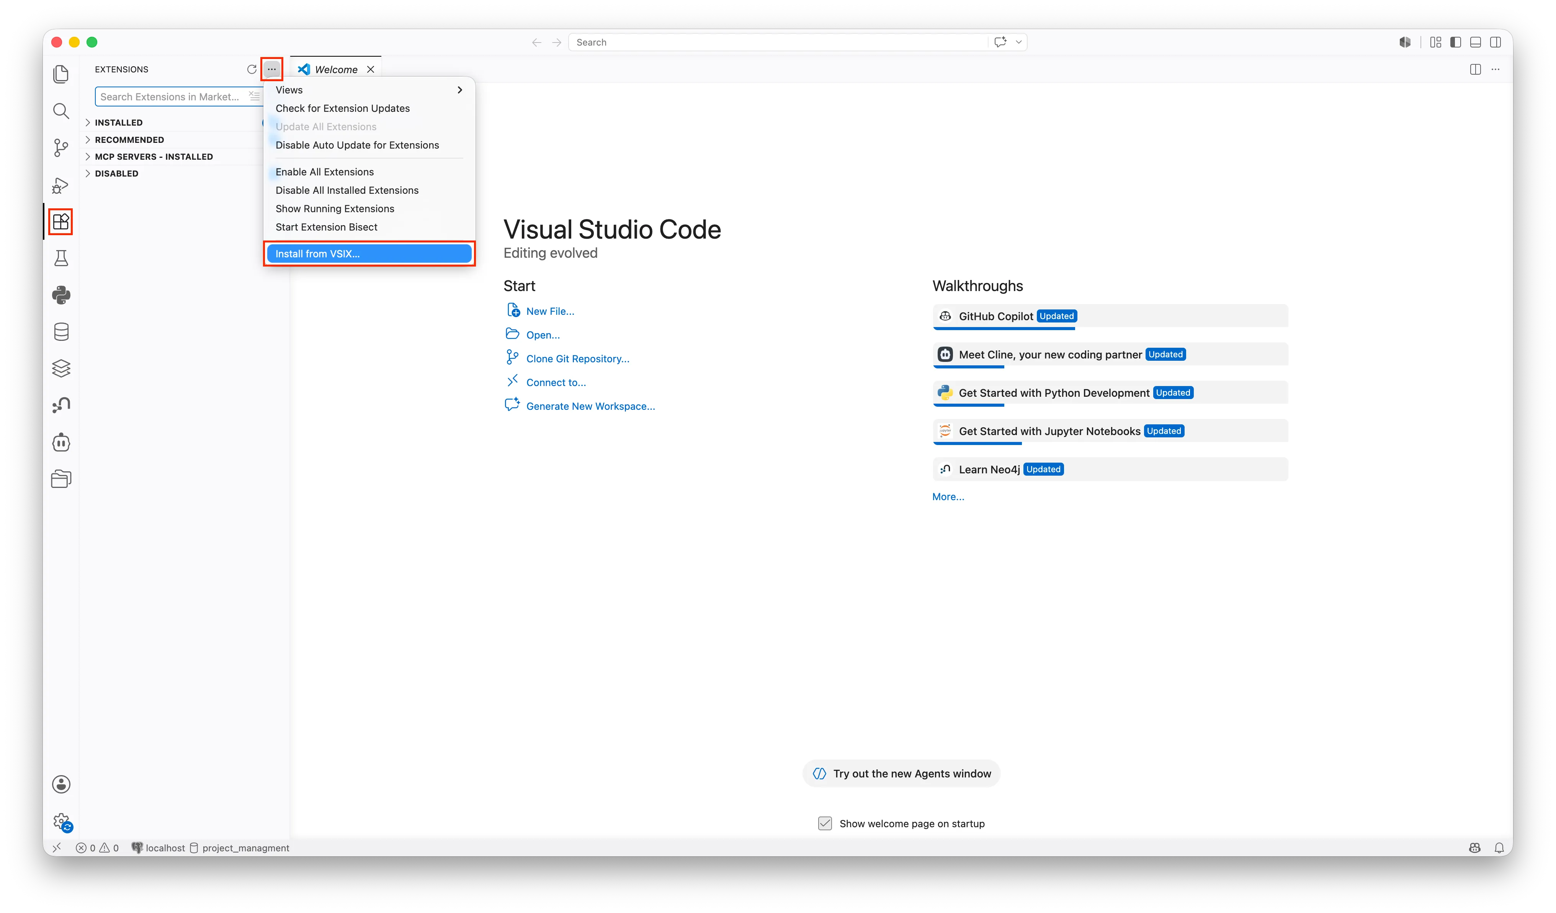Image resolution: width=1556 pixels, height=913 pixels.
Task: Toggle the bottom panel
Action: pos(1475,42)
